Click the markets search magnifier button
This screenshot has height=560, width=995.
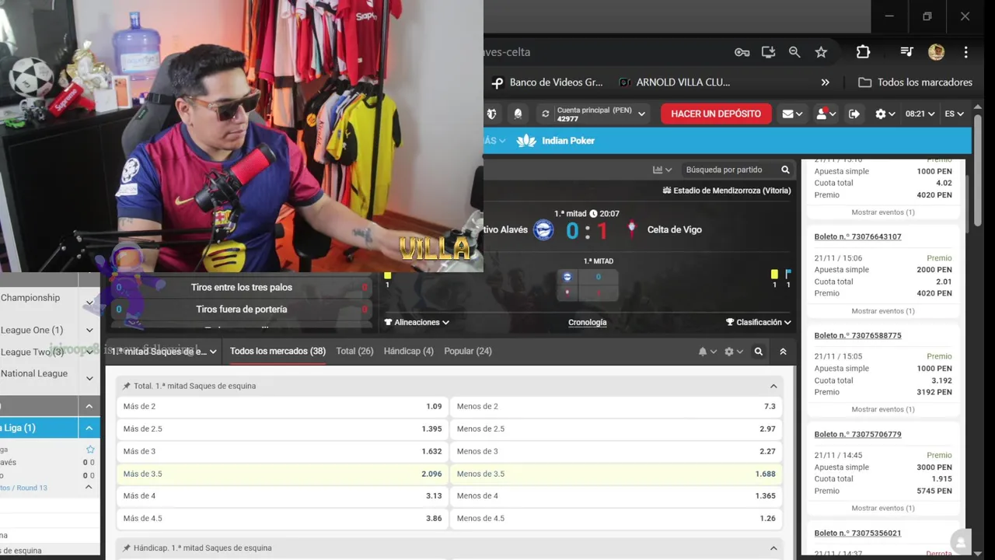[759, 352]
